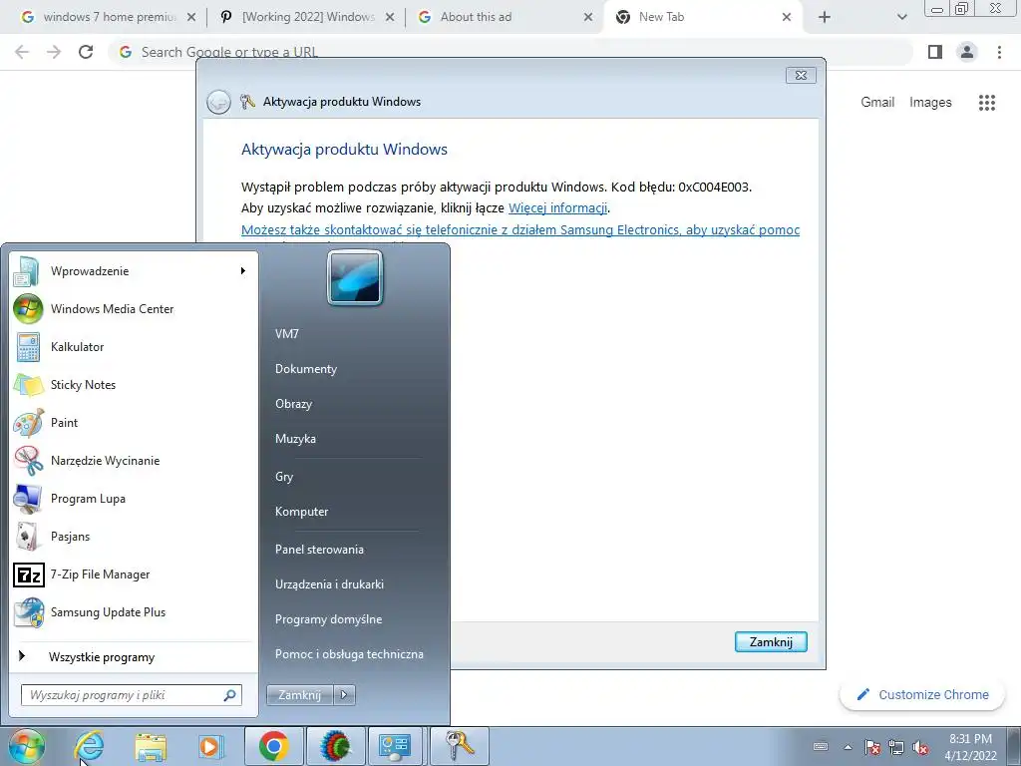1021x766 pixels.
Task: Click Chrome forward navigation arrow
Action: coord(54,52)
